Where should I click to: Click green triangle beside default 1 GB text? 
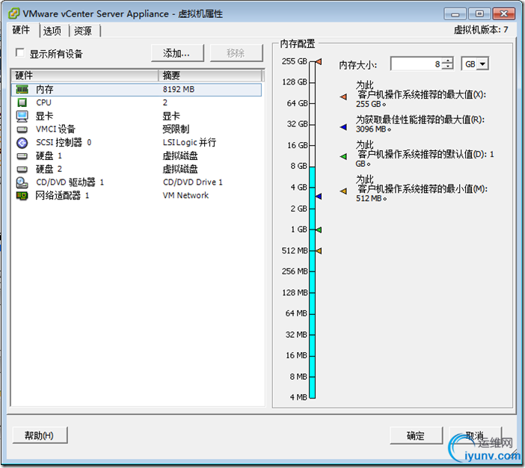point(343,156)
